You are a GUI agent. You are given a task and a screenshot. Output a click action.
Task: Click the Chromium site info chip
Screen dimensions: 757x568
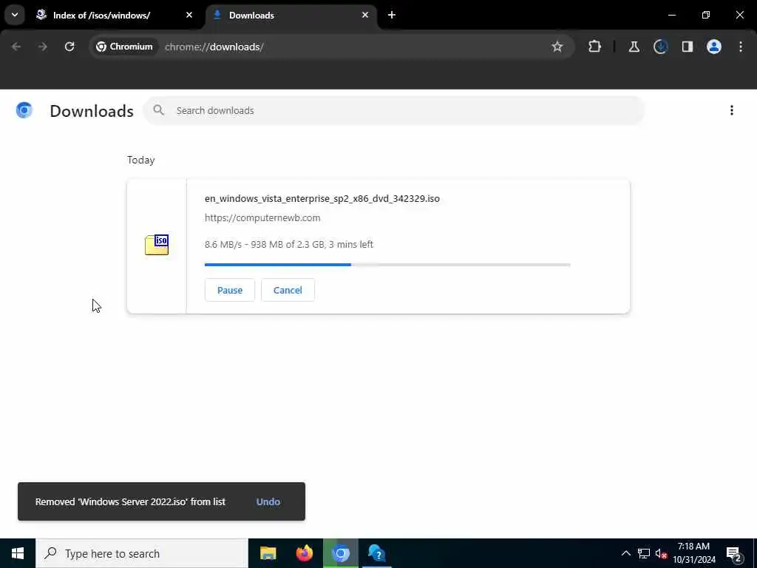(x=124, y=47)
